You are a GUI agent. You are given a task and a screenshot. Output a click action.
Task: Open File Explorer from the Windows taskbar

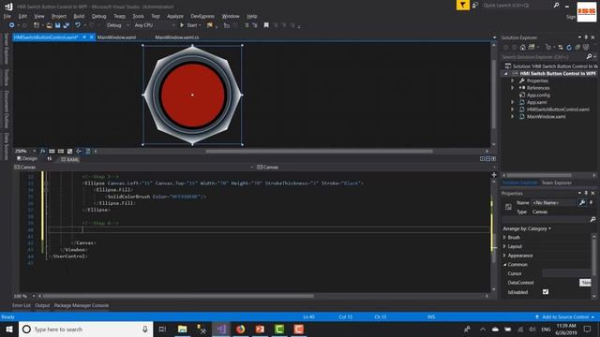click(x=183, y=329)
